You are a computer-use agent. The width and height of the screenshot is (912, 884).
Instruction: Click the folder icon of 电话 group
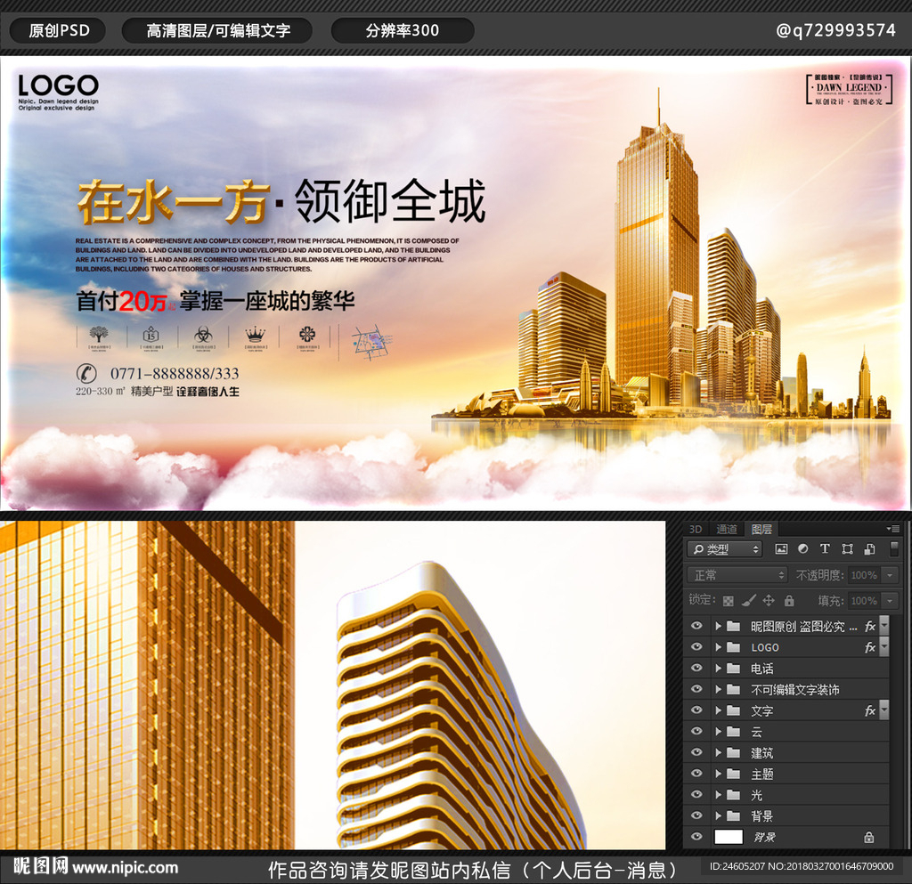734,669
